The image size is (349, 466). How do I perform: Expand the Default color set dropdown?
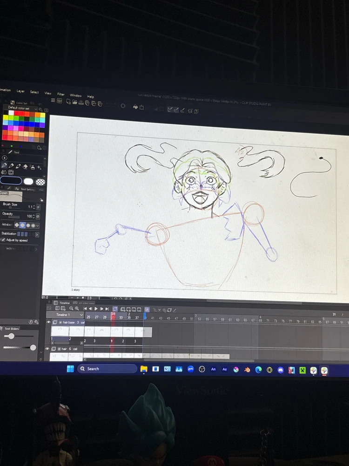click(x=36, y=109)
